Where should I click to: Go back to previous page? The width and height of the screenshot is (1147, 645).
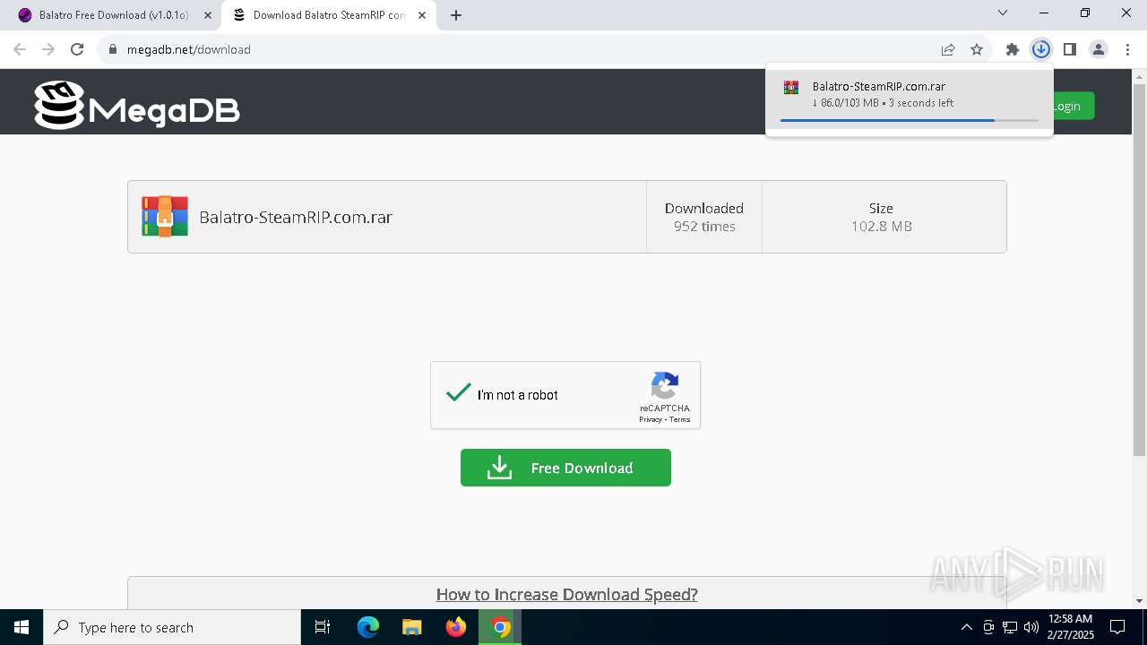(x=20, y=49)
